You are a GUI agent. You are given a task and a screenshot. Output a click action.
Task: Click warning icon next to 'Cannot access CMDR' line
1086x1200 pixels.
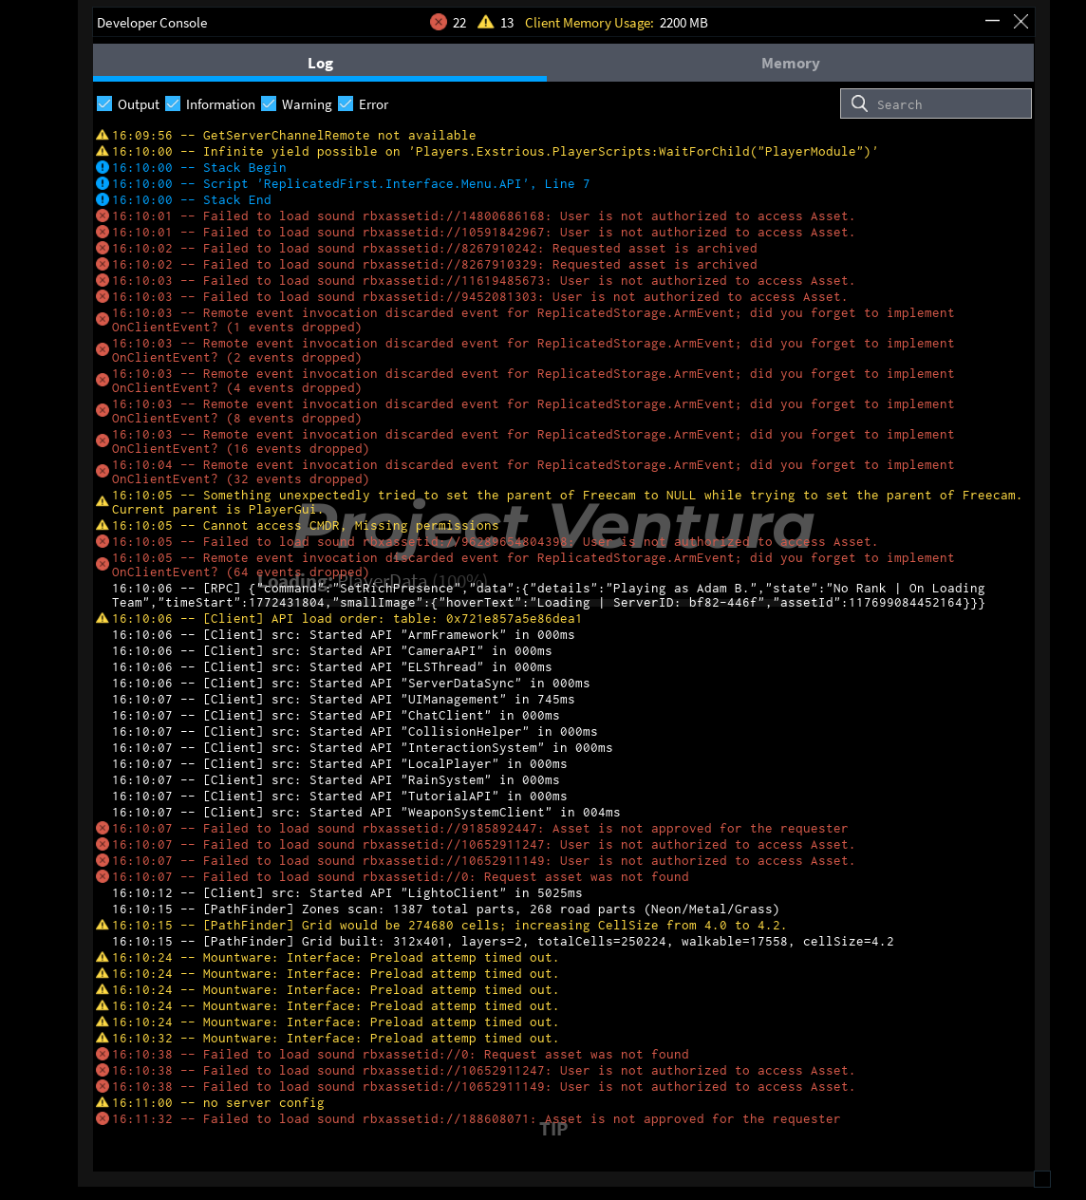pyautogui.click(x=103, y=525)
